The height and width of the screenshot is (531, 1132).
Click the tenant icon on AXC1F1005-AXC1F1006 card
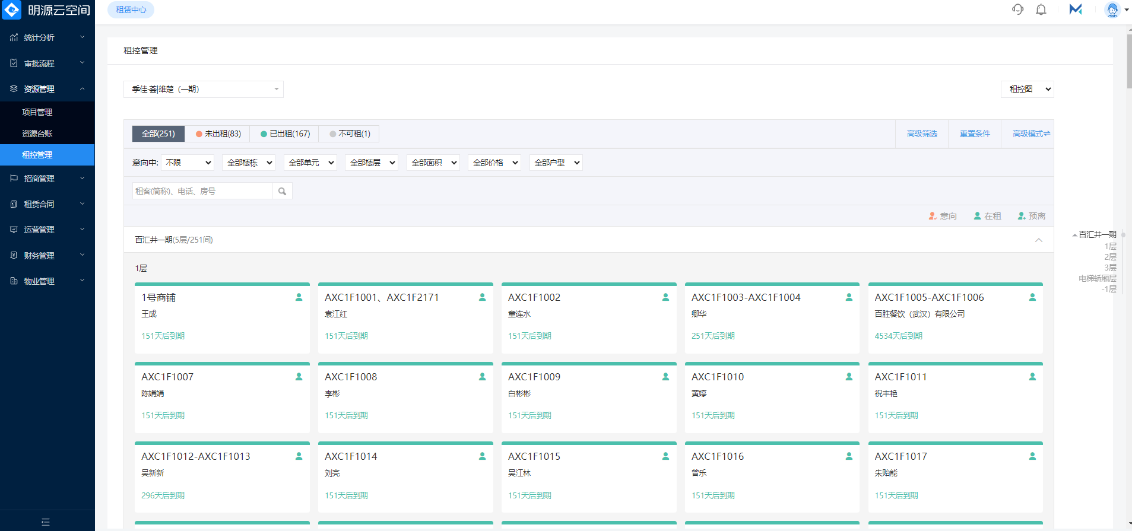pyautogui.click(x=1032, y=297)
